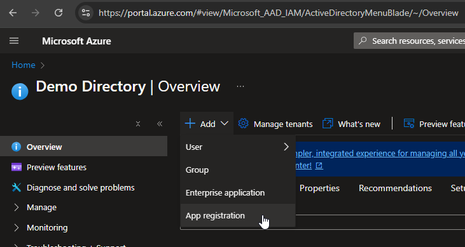Click the What's new popout icon
465x247 pixels.
pos(328,123)
